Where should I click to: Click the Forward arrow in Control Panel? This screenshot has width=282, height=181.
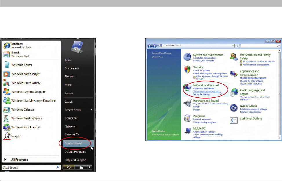(154, 46)
